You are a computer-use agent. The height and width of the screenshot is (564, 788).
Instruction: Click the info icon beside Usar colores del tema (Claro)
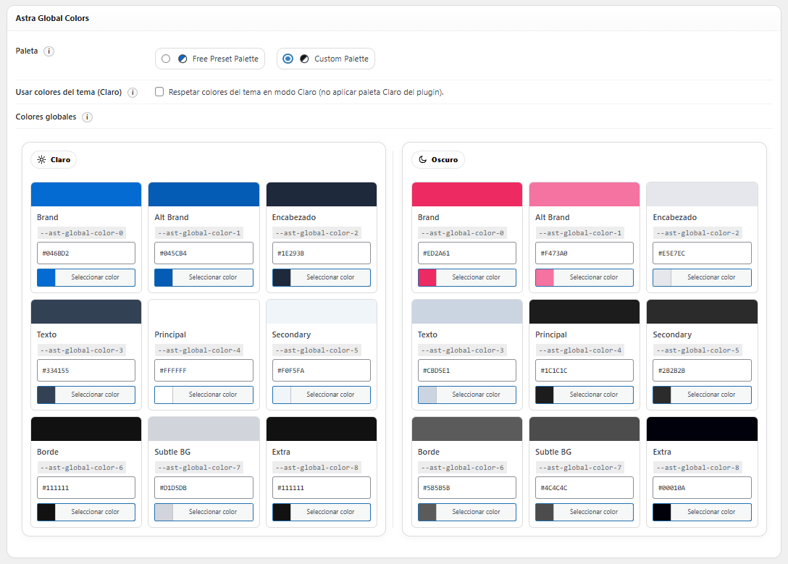(x=133, y=93)
